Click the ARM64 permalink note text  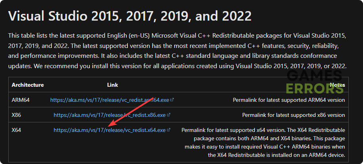point(289,100)
